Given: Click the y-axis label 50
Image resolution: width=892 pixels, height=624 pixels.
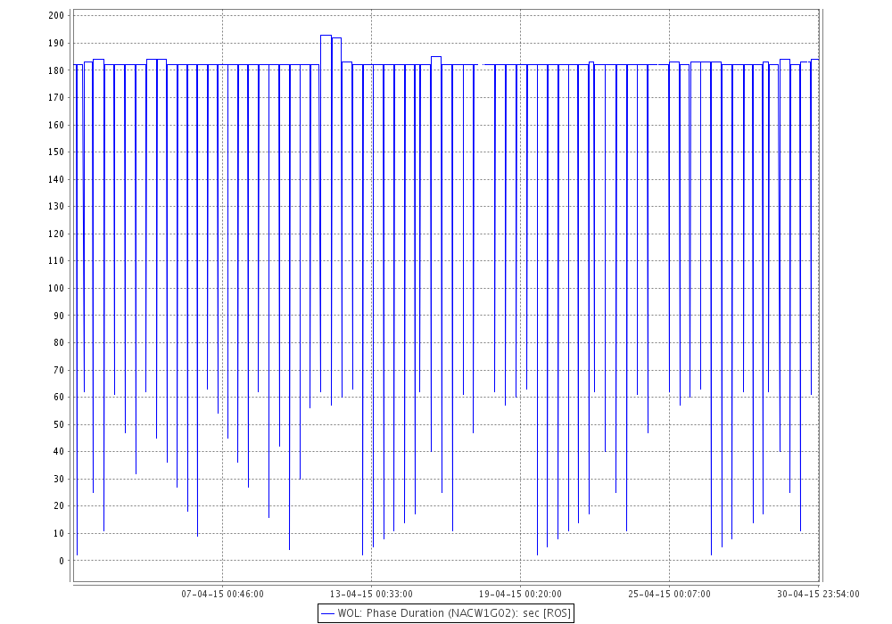Looking at the screenshot, I should point(59,424).
